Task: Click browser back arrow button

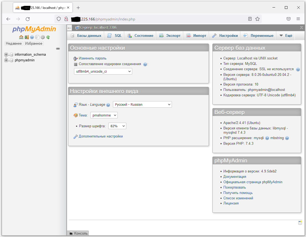Action: [8, 19]
